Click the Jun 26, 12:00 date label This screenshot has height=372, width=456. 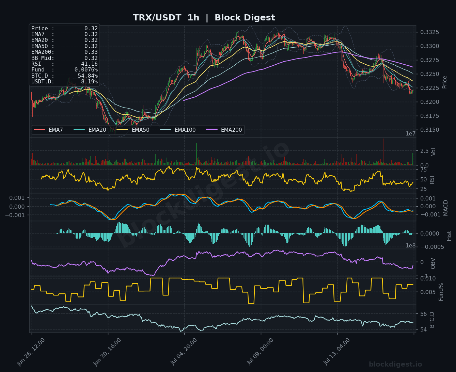point(31,352)
